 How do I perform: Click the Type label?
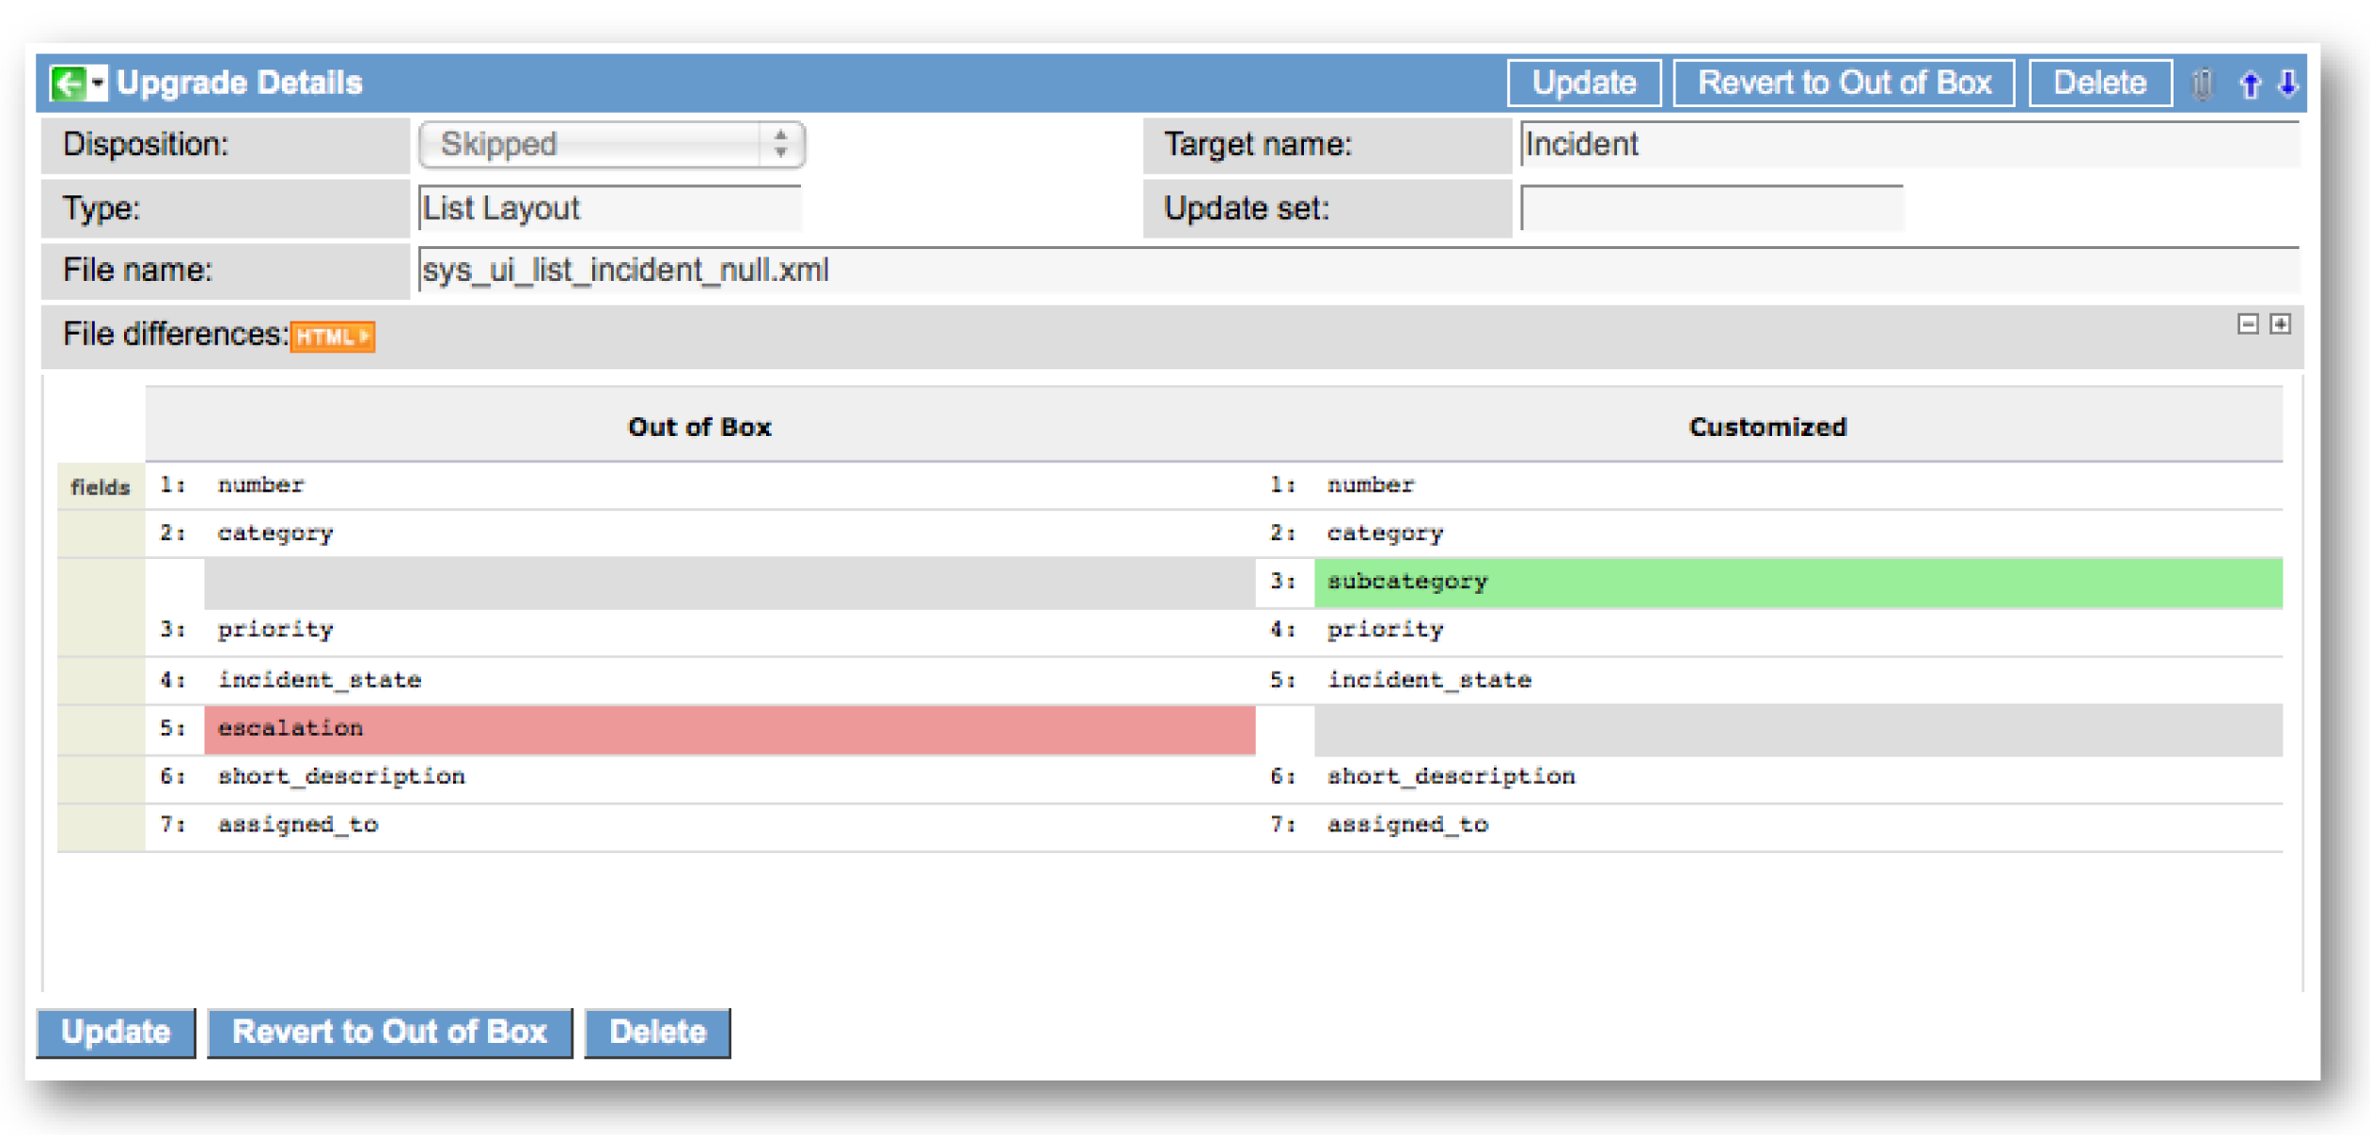click(102, 209)
